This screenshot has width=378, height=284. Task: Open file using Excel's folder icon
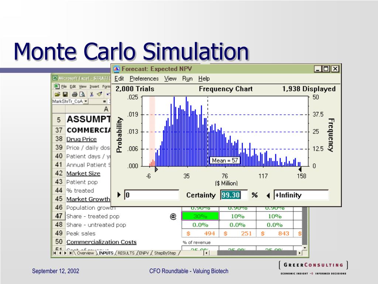pos(57,94)
